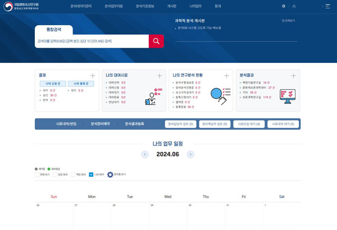337x230 pixels.
Task: Select the 나의 결재 건 tab
Action: pos(81,84)
